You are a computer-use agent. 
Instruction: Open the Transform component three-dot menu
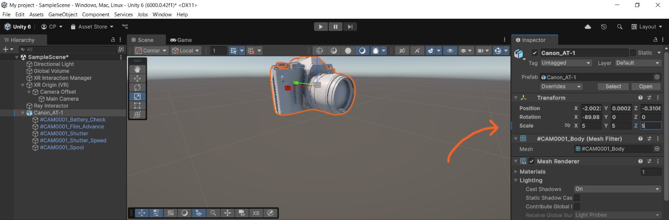658,97
